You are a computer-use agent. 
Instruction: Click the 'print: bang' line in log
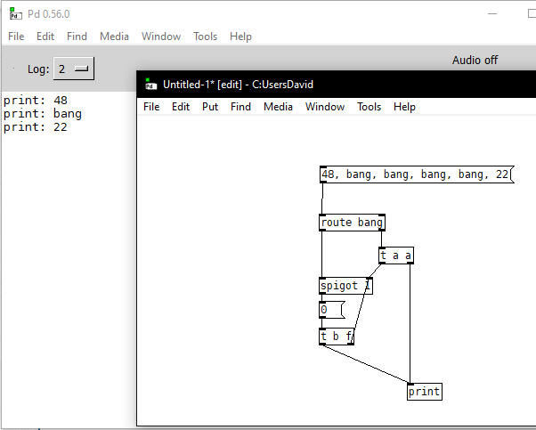tap(43, 114)
